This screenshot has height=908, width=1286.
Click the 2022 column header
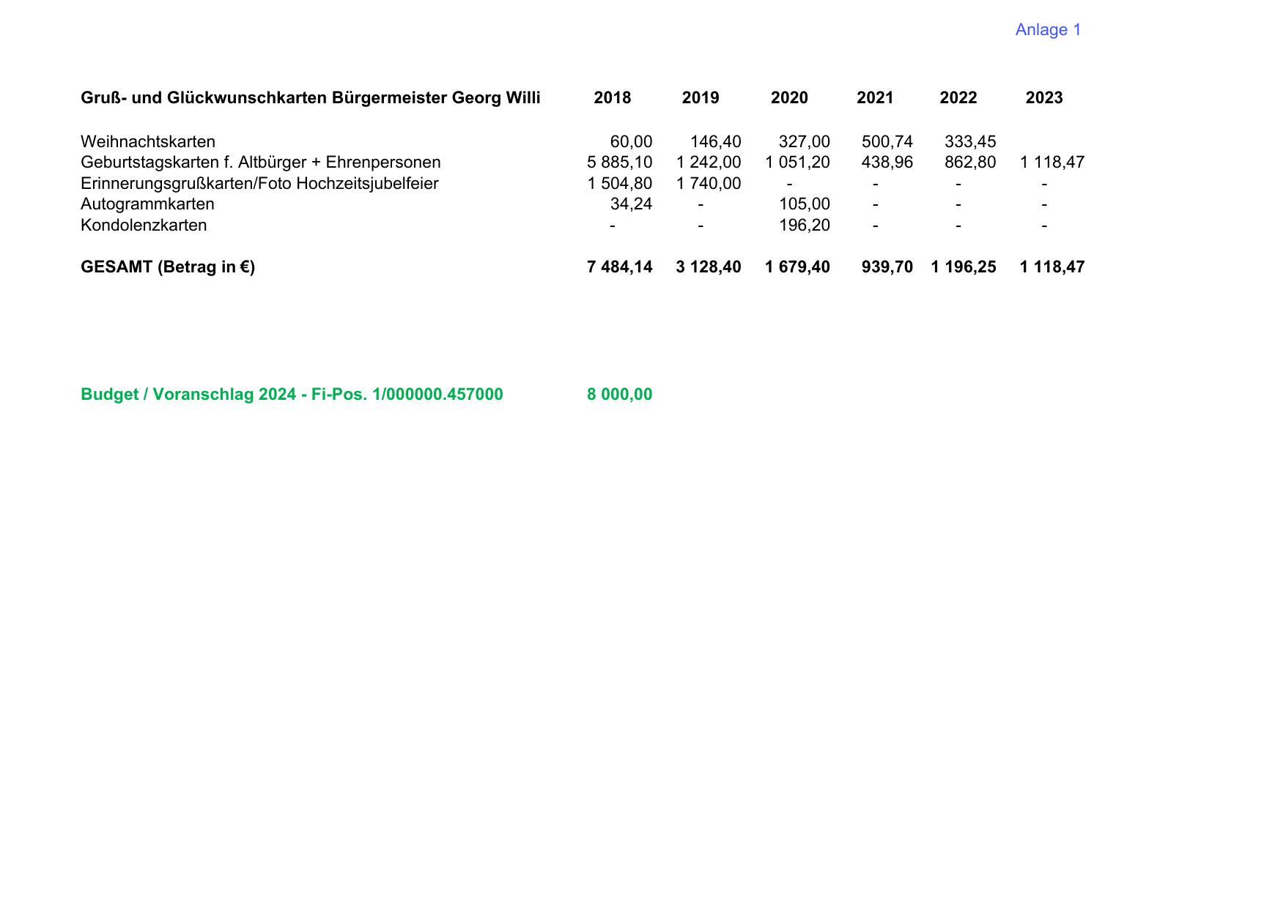pyautogui.click(x=958, y=98)
